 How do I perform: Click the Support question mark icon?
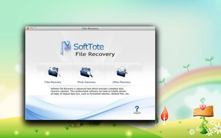[137, 108]
